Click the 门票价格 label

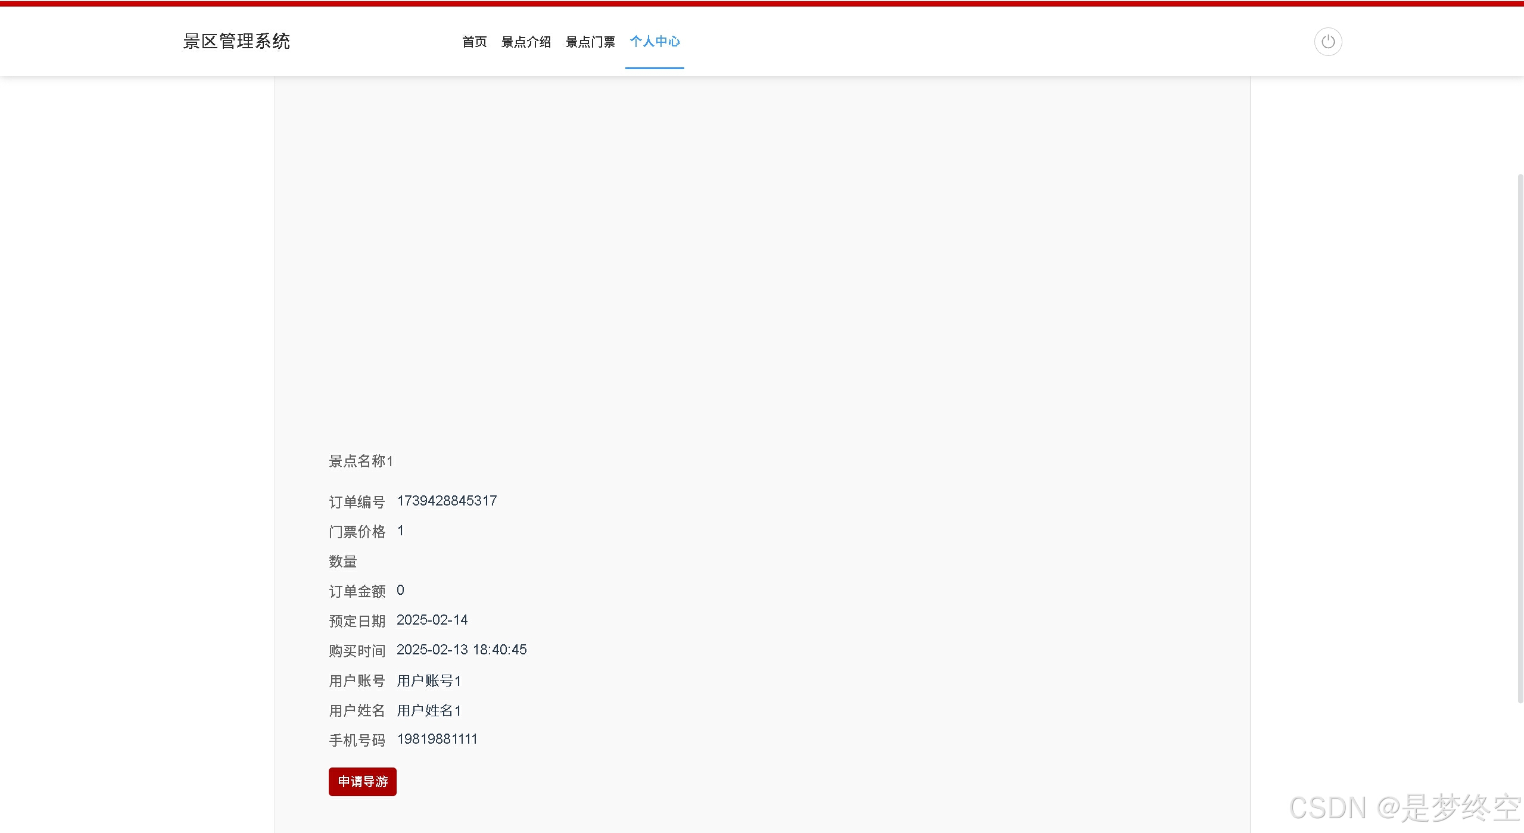[357, 532]
